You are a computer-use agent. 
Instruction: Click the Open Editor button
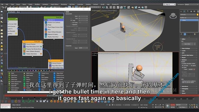(x=187, y=44)
